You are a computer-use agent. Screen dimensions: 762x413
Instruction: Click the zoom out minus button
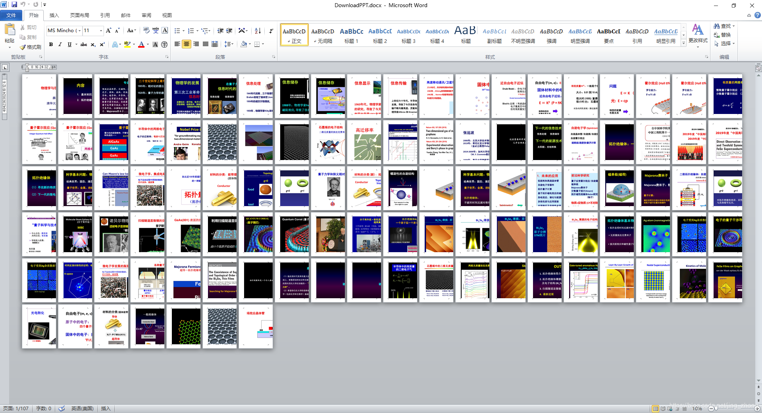point(711,408)
